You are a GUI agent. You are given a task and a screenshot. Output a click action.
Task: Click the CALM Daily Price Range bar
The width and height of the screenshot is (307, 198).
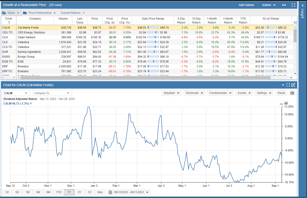point(153,28)
